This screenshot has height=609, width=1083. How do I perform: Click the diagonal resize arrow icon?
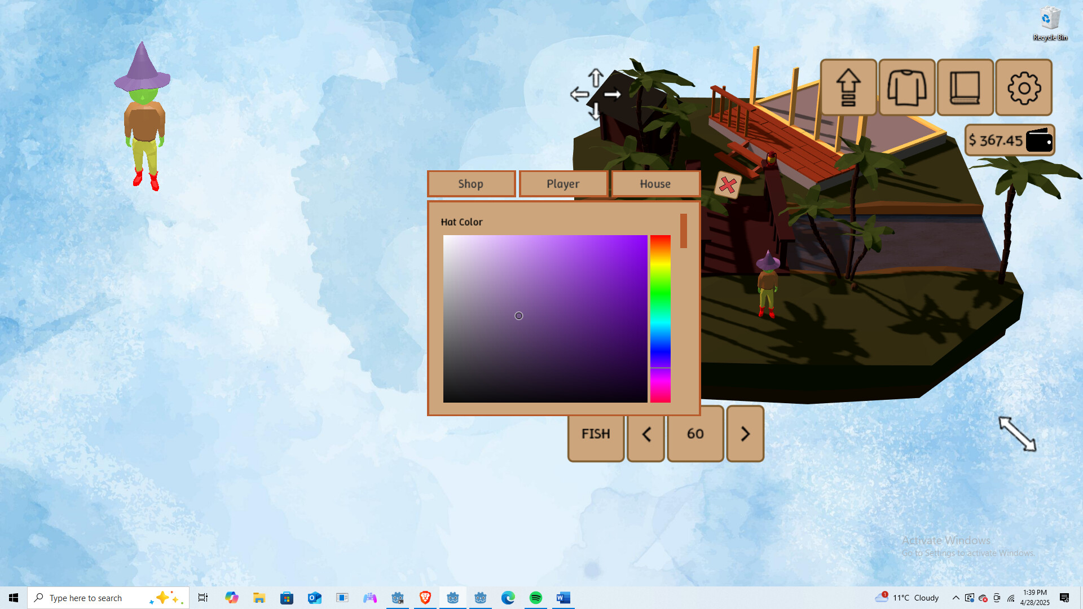1018,434
